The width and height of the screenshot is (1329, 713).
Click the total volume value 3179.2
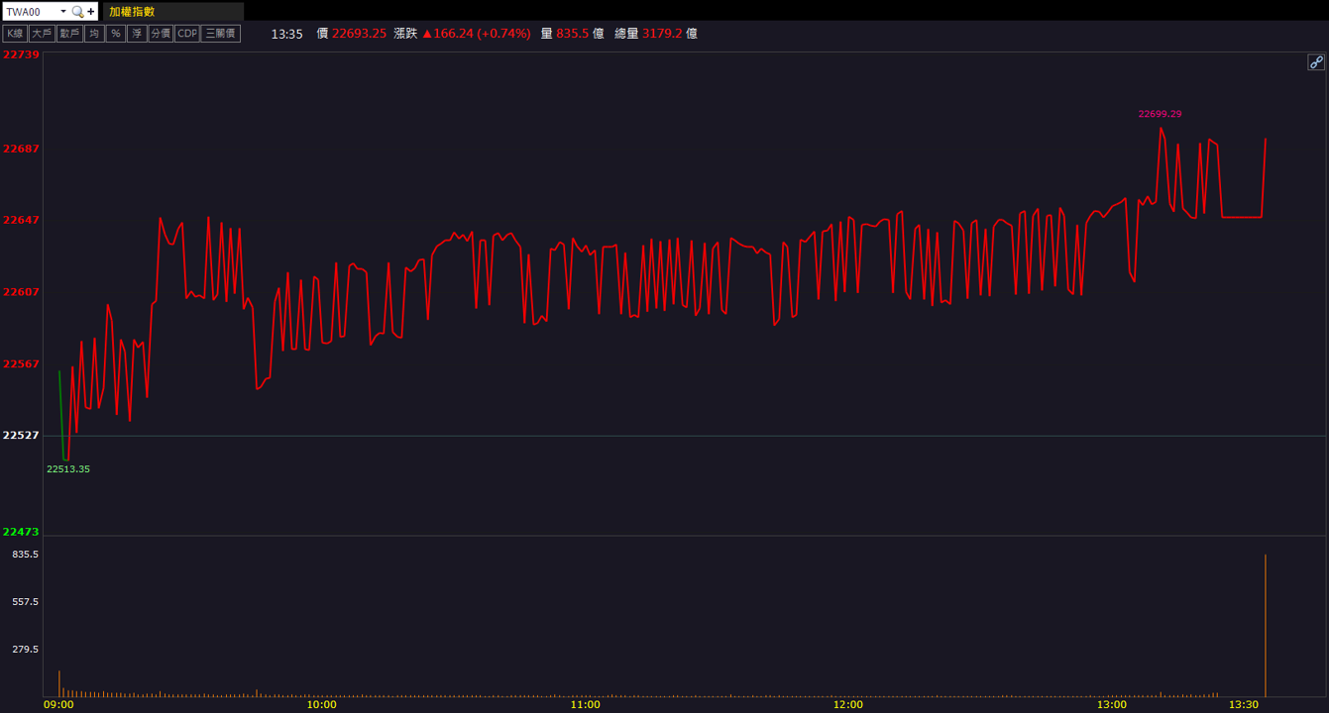point(662,34)
